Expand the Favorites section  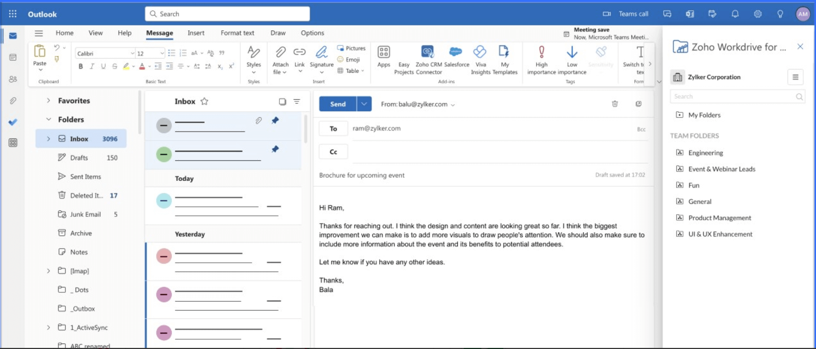point(48,101)
